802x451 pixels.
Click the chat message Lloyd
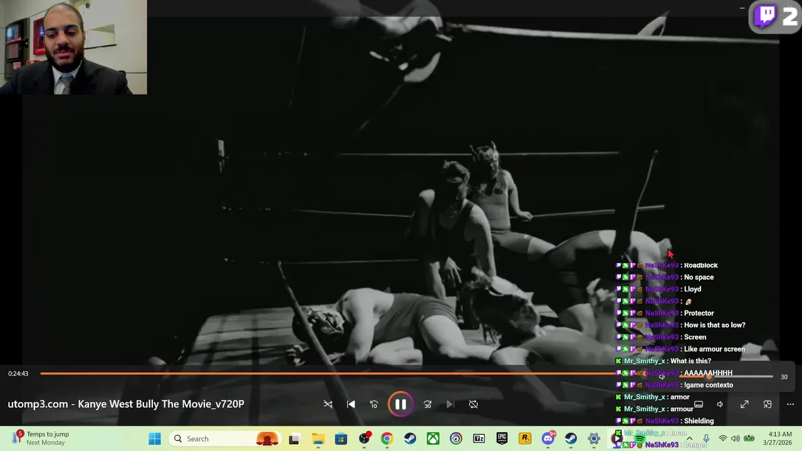click(x=692, y=289)
